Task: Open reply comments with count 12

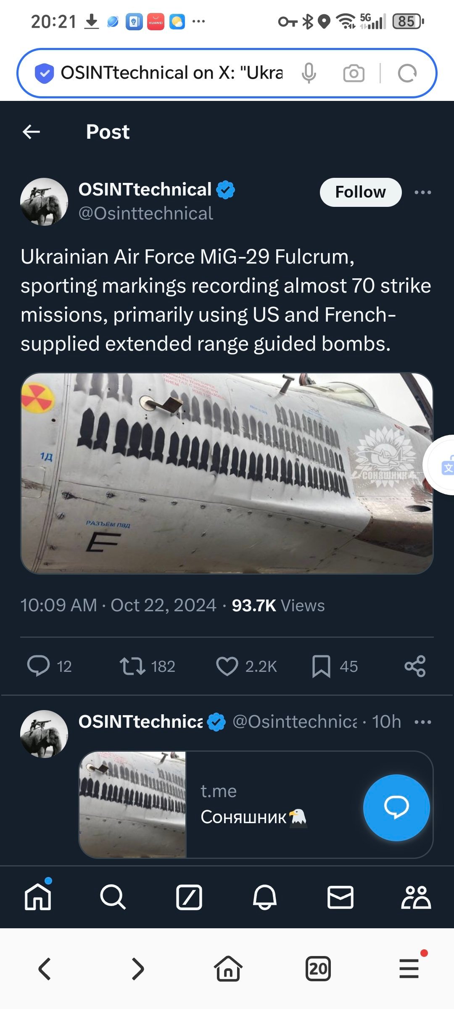Action: tap(49, 666)
